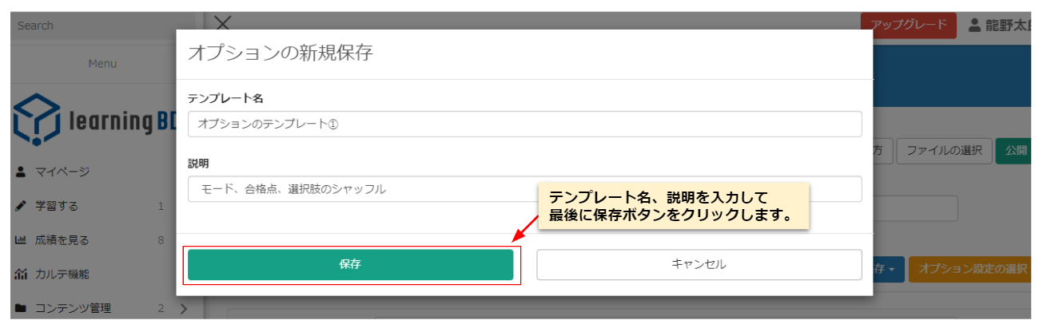
Task: Click the テンプレート名 input field
Action: pyautogui.click(x=524, y=124)
